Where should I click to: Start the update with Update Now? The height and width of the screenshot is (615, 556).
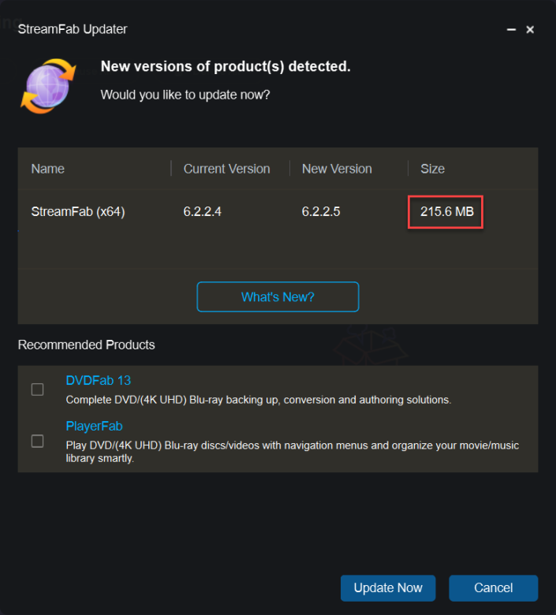tap(388, 588)
